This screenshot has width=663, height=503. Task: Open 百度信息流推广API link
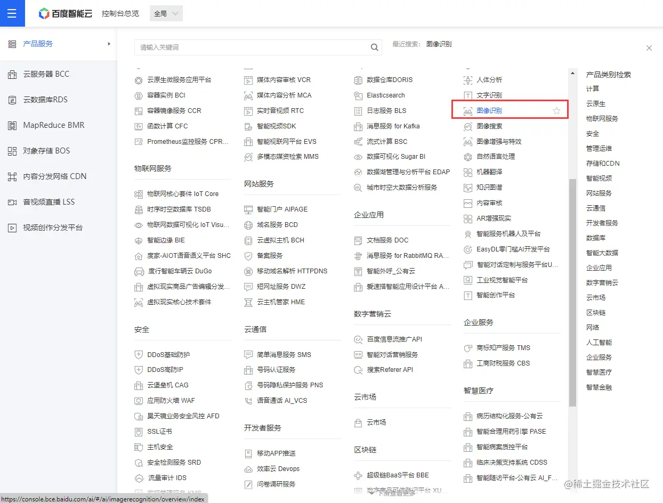pyautogui.click(x=394, y=339)
